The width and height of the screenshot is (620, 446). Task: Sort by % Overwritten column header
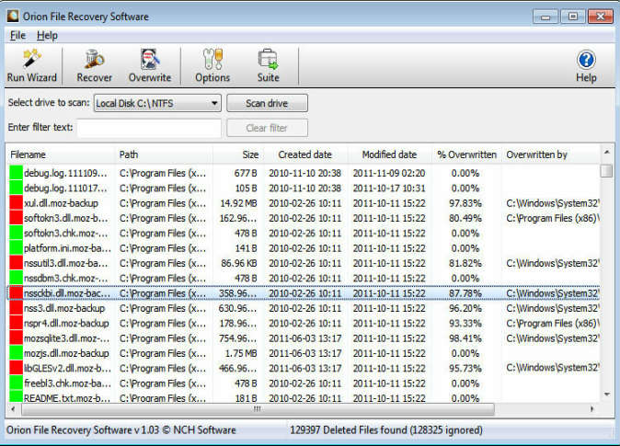click(466, 154)
